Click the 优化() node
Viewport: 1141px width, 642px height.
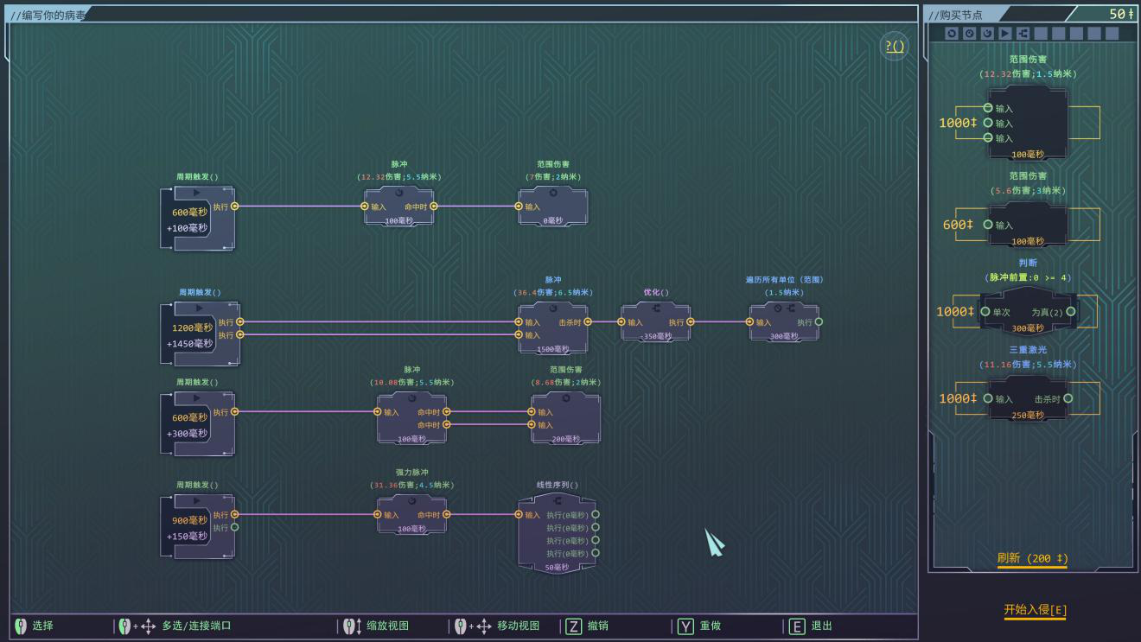pyautogui.click(x=656, y=322)
